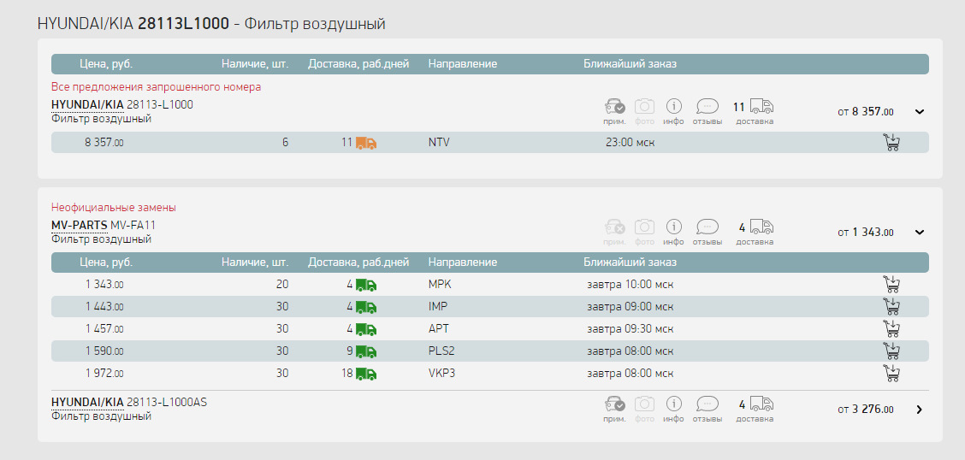Collapse offers for MV-PARTS MV-FA11
The height and width of the screenshot is (460, 965).
[x=920, y=233]
